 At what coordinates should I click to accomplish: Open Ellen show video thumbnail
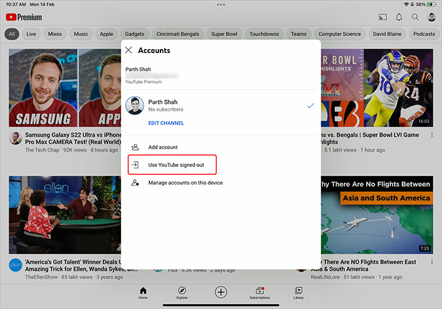click(65, 215)
